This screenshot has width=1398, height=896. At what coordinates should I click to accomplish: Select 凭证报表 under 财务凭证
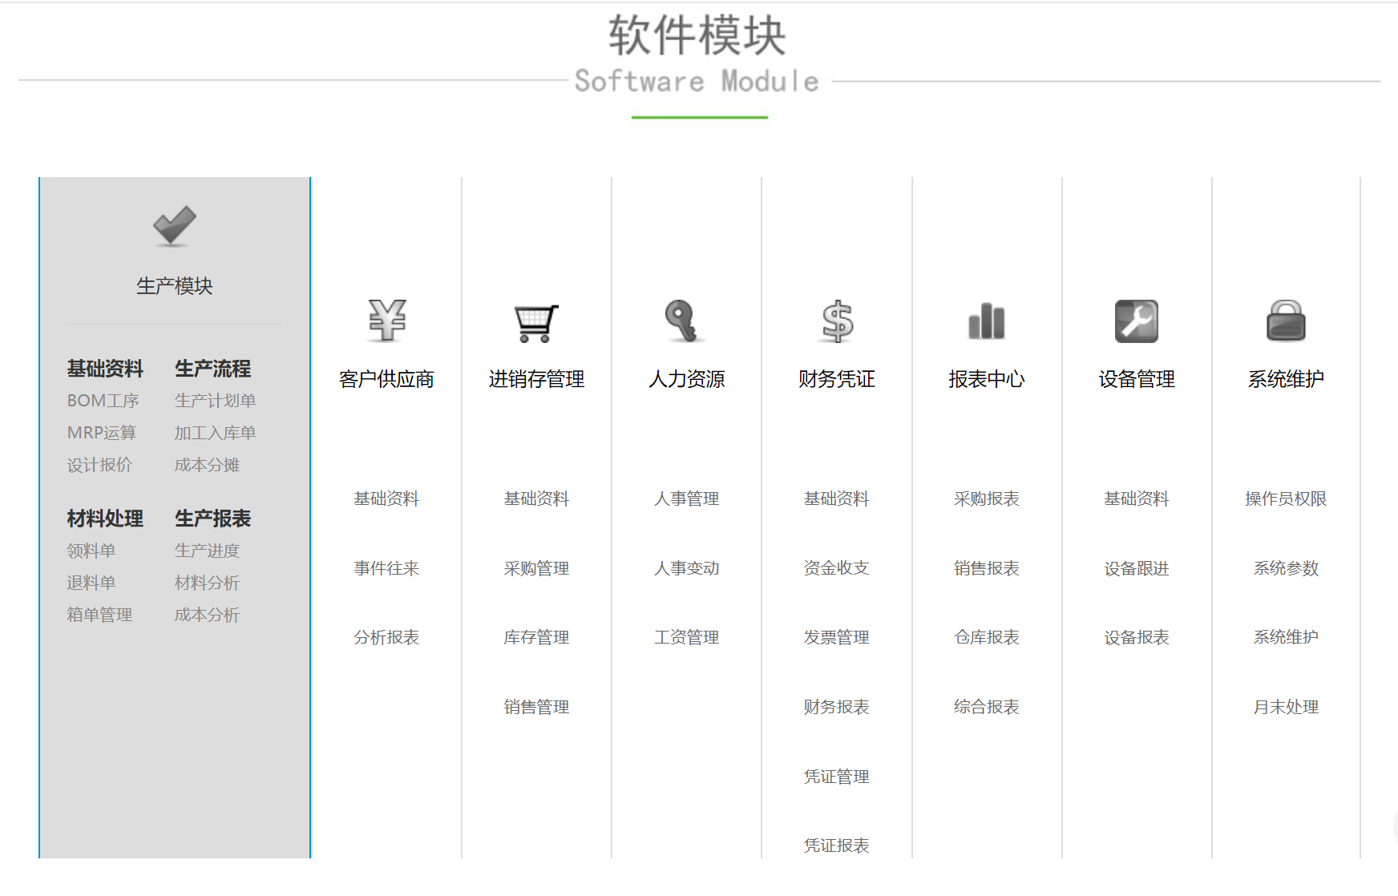pyautogui.click(x=837, y=846)
